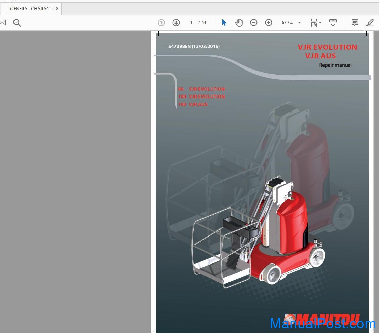
Task: Activate the Hand pan tool
Action: (x=239, y=23)
